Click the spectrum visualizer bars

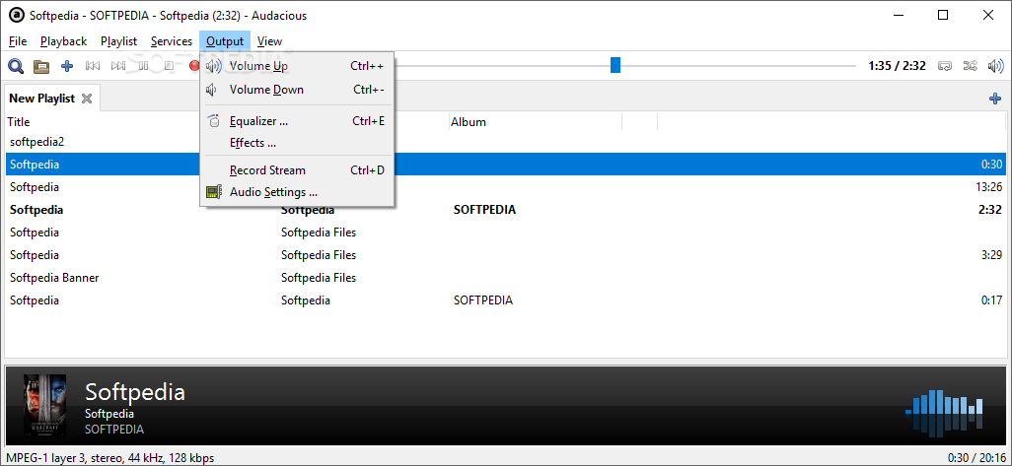(x=944, y=411)
